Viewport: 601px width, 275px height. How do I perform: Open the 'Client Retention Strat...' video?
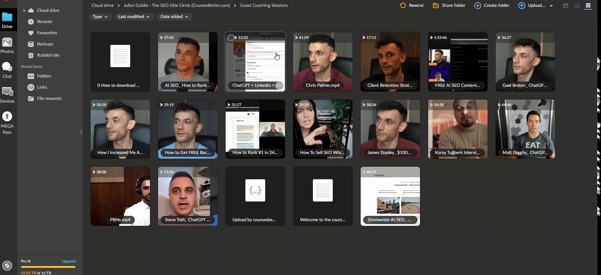coord(390,62)
